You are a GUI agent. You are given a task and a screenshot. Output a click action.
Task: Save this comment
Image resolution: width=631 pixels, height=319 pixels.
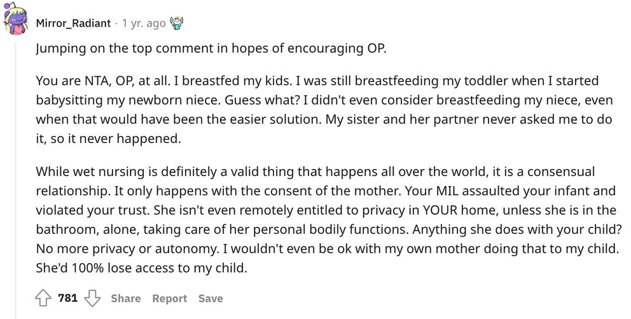(x=210, y=298)
